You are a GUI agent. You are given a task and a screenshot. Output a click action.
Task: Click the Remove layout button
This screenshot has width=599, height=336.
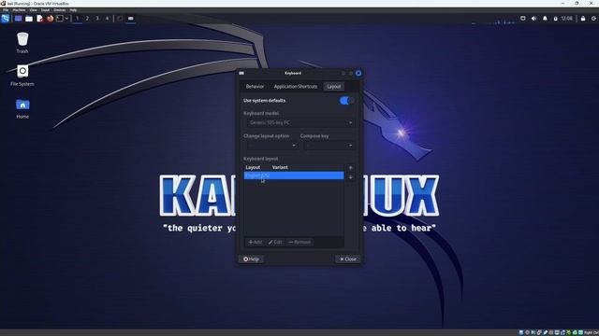pos(299,242)
